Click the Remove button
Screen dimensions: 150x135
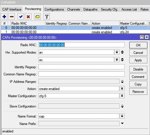click(138, 92)
